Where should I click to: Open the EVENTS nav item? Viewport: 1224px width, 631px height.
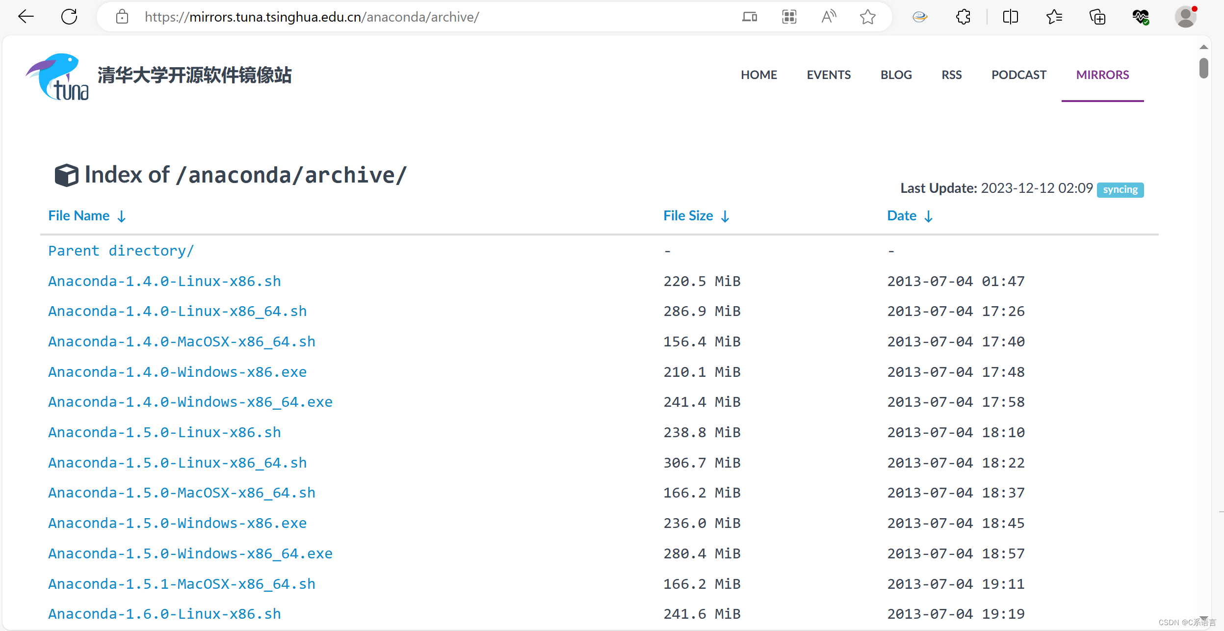tap(829, 75)
